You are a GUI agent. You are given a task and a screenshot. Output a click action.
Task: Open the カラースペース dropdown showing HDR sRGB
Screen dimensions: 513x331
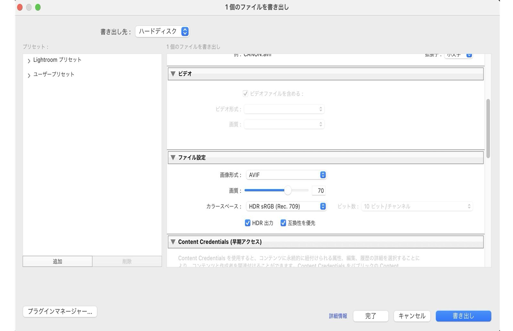[286, 206]
